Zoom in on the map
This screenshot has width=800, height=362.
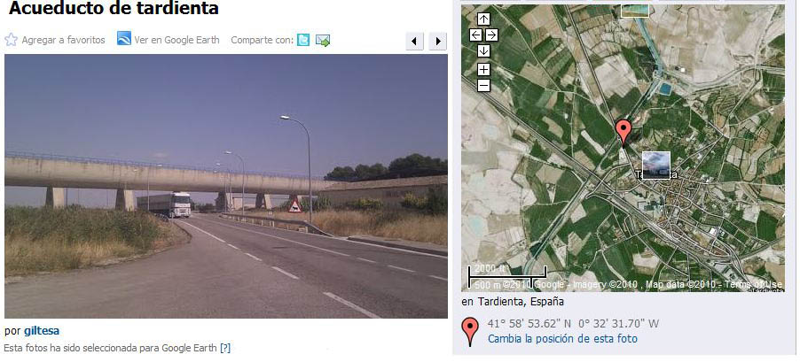tap(483, 70)
